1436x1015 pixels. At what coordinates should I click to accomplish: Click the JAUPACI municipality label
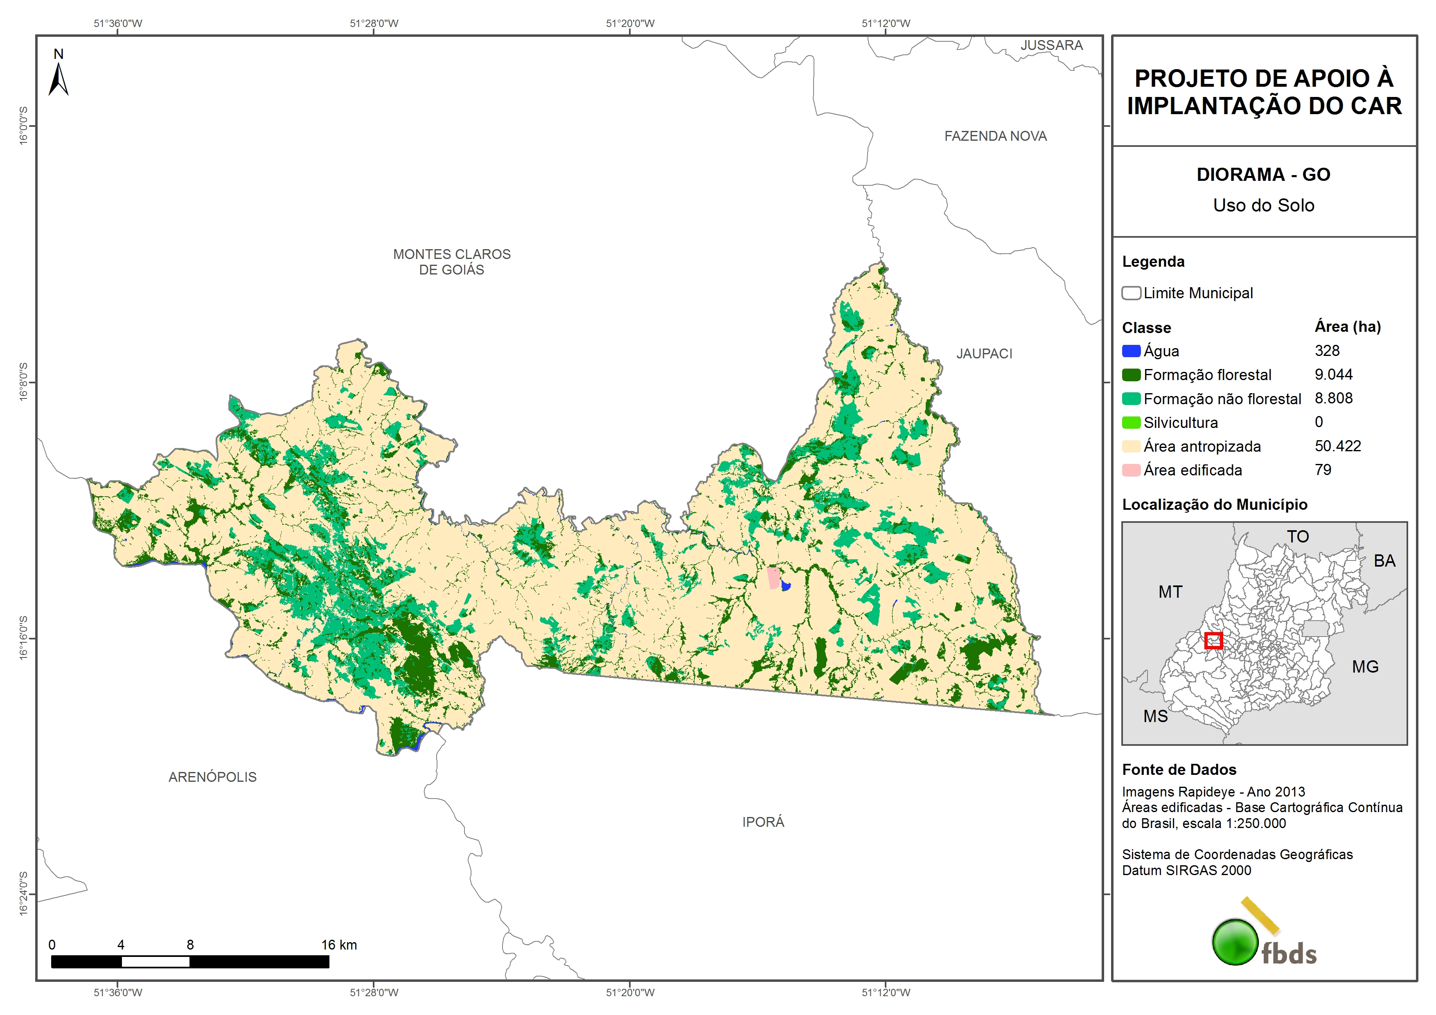[x=984, y=354]
